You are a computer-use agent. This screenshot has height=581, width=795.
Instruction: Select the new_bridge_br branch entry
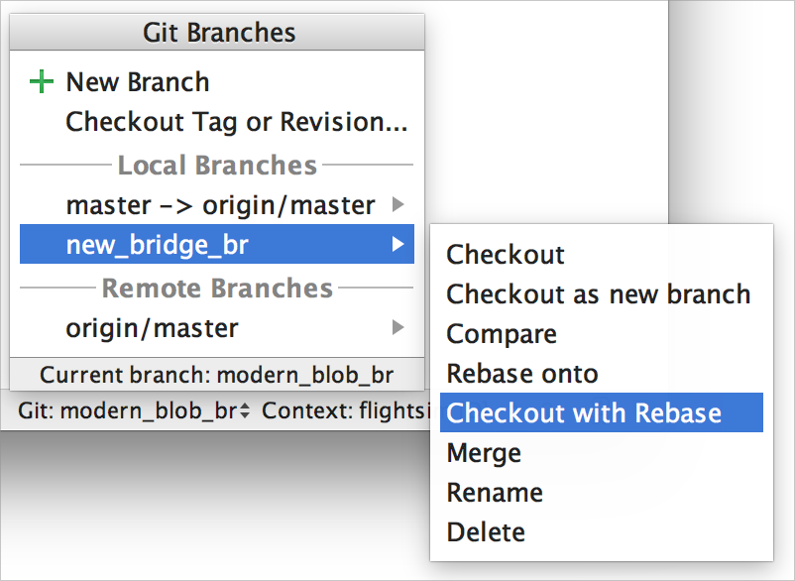point(217,244)
